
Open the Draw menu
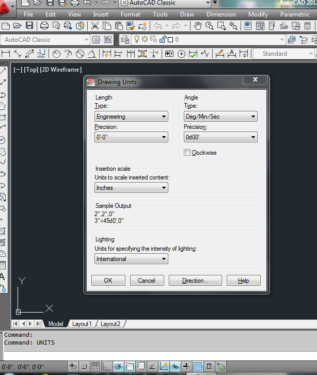click(x=187, y=14)
